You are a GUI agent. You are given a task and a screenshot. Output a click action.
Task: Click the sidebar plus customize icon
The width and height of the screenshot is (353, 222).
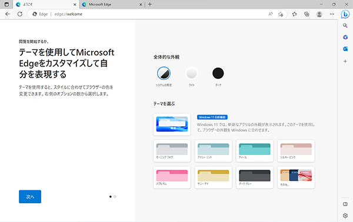coord(345,61)
